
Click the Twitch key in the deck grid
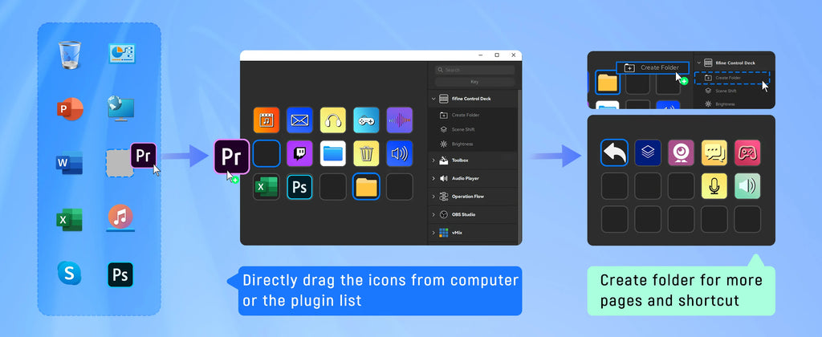click(x=300, y=153)
